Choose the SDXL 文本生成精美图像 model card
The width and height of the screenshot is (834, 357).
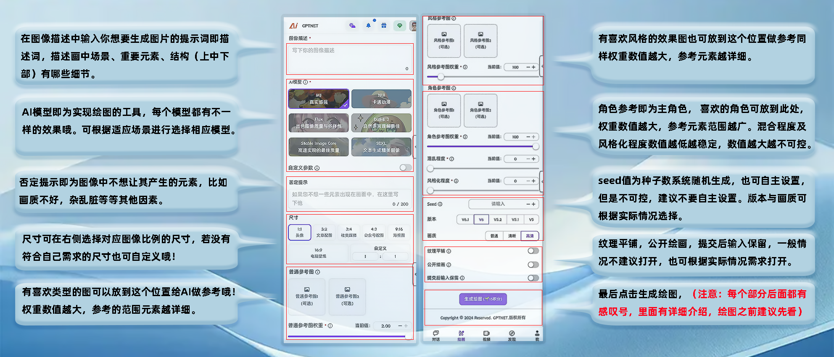click(x=381, y=147)
